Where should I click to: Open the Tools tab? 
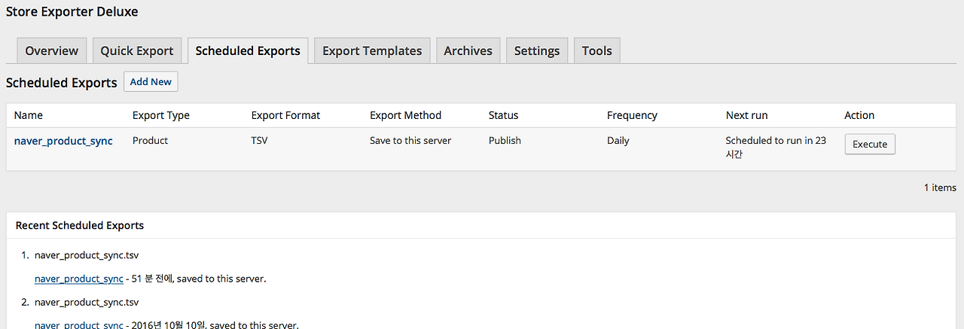point(596,51)
